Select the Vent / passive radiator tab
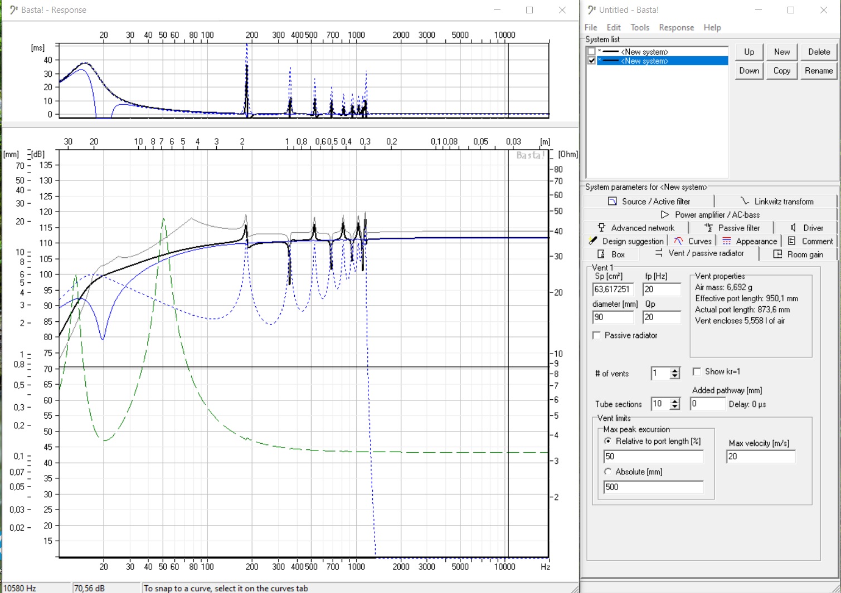 (699, 253)
